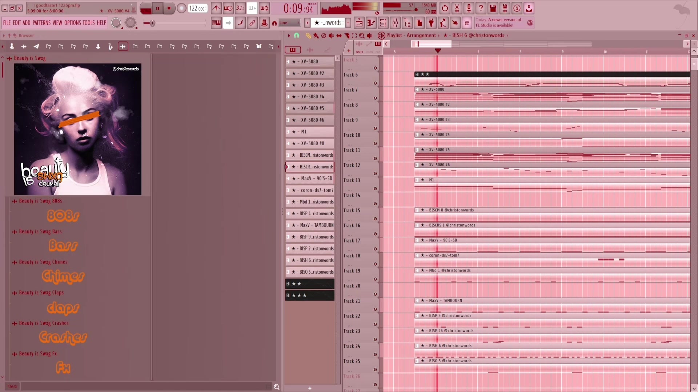This screenshot has width=698, height=392.
Task: Click the save project floppy icon
Action: point(493,8)
